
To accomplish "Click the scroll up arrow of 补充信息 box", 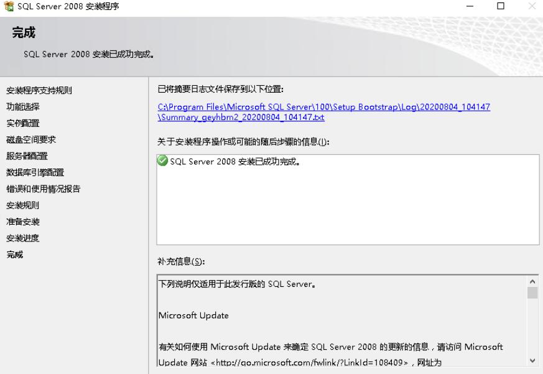I will coord(532,281).
